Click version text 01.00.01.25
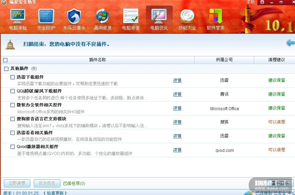The height and width of the screenshot is (195, 295). coord(27,193)
